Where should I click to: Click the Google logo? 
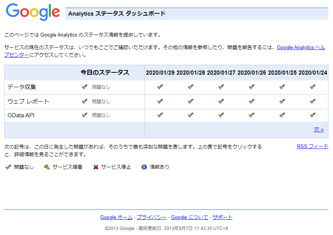tap(33, 12)
